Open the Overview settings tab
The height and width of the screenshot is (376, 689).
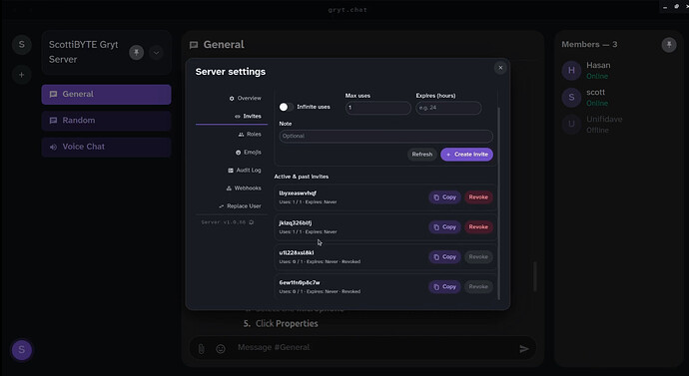click(245, 99)
